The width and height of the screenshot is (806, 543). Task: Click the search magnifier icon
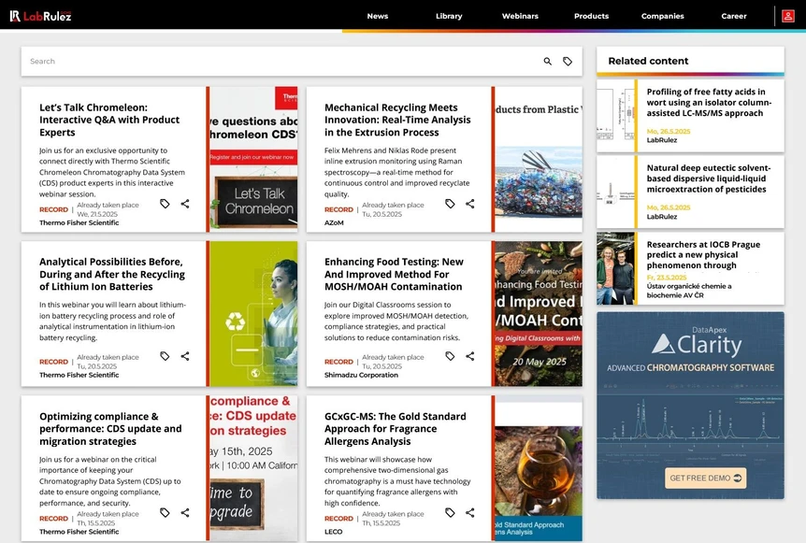coord(547,61)
